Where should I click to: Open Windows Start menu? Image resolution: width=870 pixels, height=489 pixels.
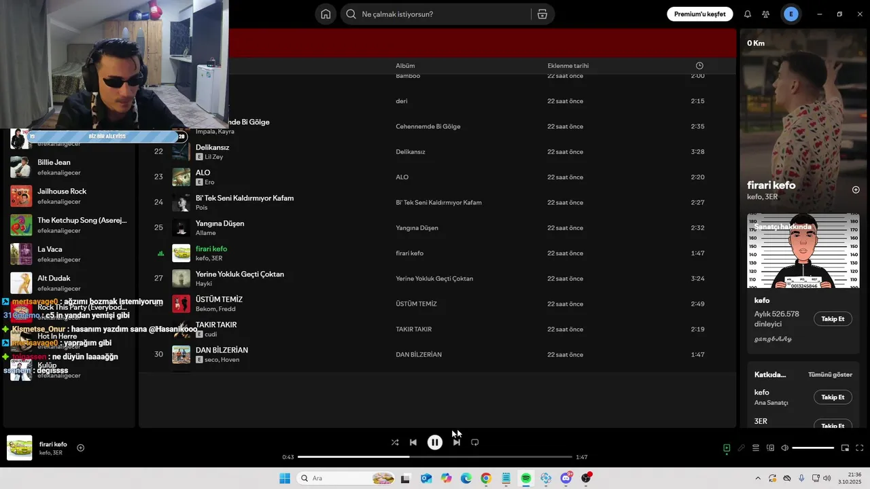pos(285,478)
